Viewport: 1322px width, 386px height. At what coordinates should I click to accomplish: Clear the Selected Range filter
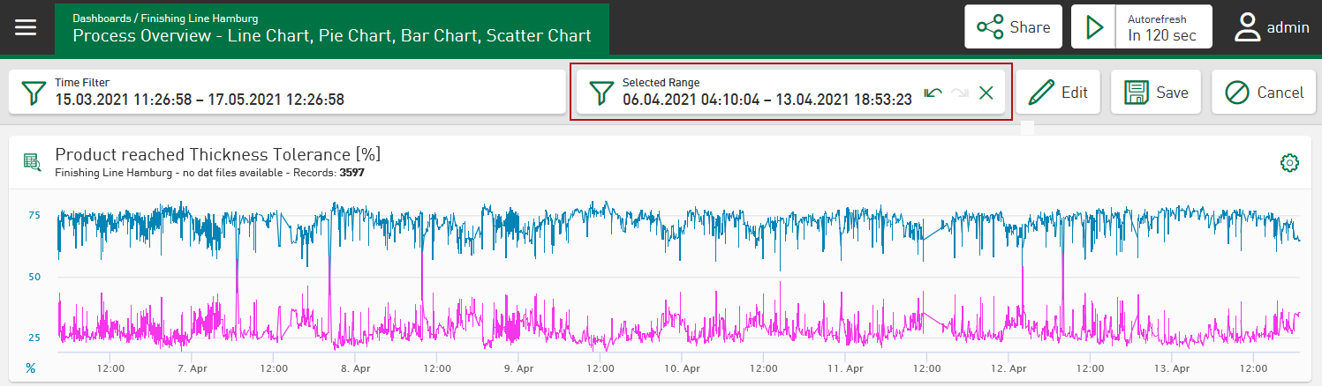(986, 93)
